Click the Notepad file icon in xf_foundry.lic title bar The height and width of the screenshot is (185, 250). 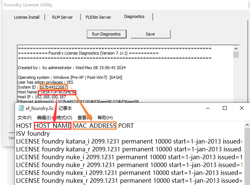coord(21,108)
